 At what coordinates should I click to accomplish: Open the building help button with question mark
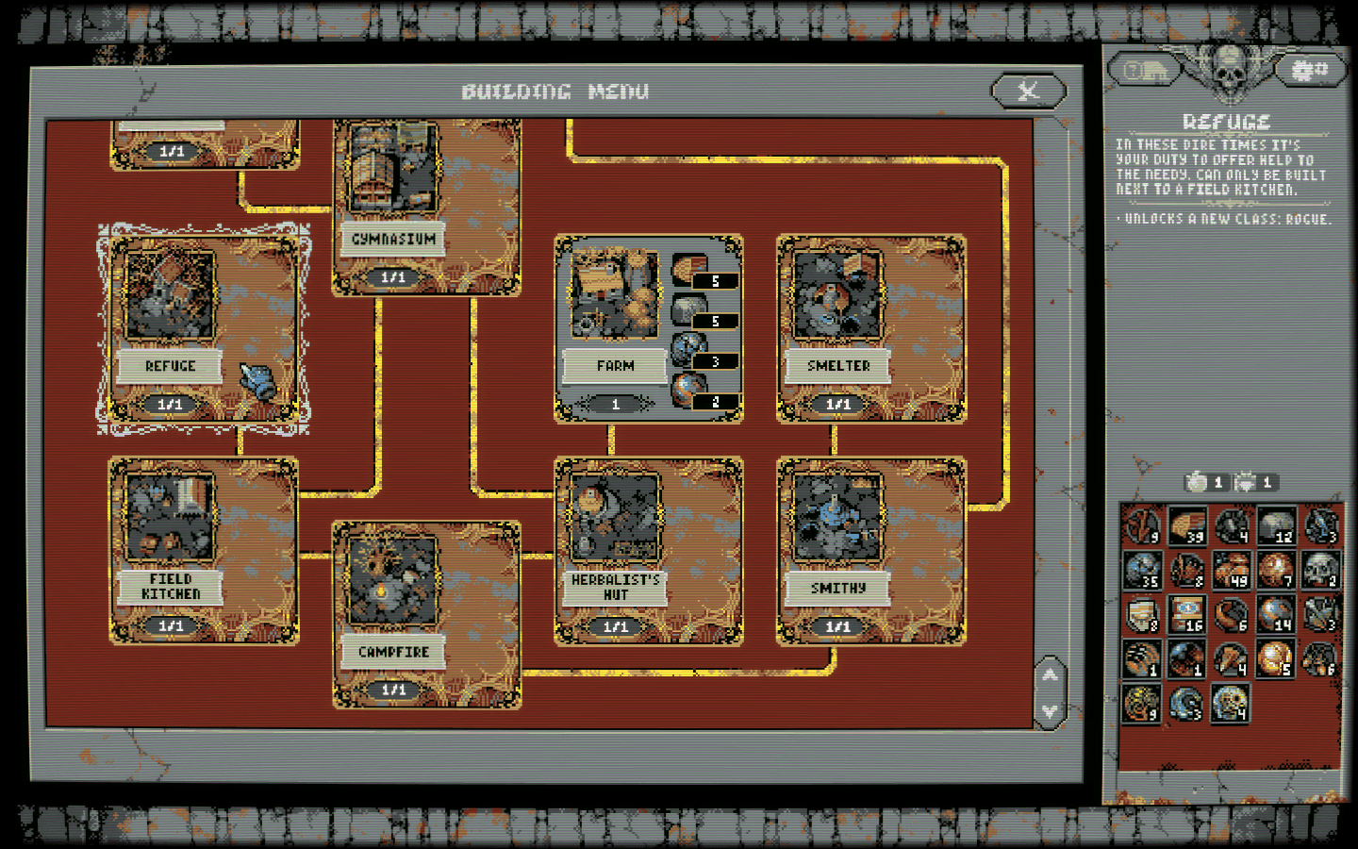[x=1143, y=71]
